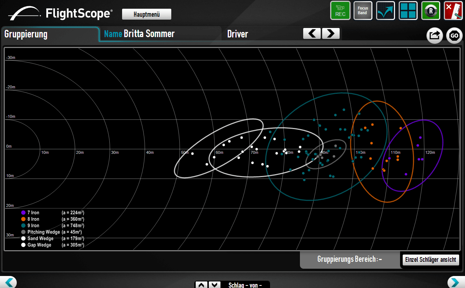Image resolution: width=465 pixels, height=288 pixels.
Task: Toggle the 8 Iron legend dot
Action: click(x=23, y=219)
